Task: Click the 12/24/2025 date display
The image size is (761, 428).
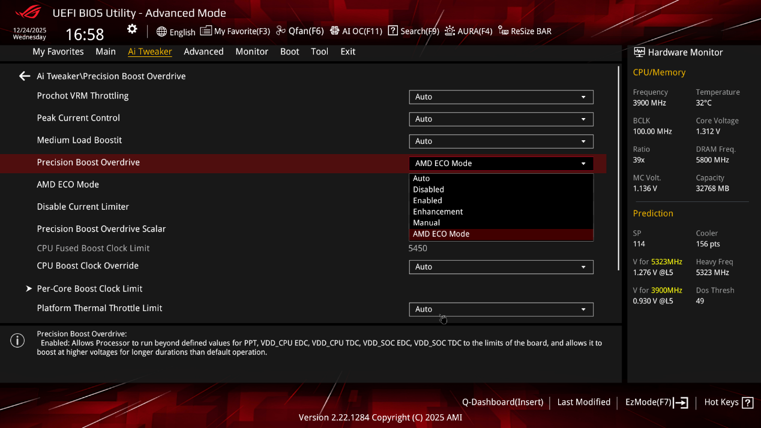Action: point(29,30)
